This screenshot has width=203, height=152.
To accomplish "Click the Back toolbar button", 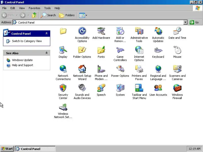I will tap(8, 15).
